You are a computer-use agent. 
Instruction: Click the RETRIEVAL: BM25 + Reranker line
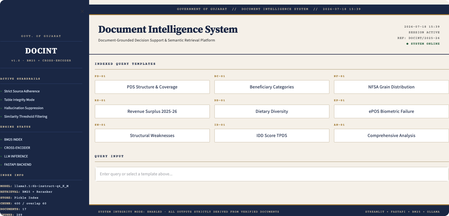coord(26,192)
